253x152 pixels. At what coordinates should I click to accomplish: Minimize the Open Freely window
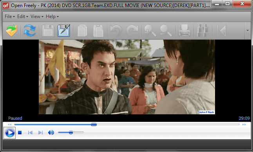click(217, 4)
